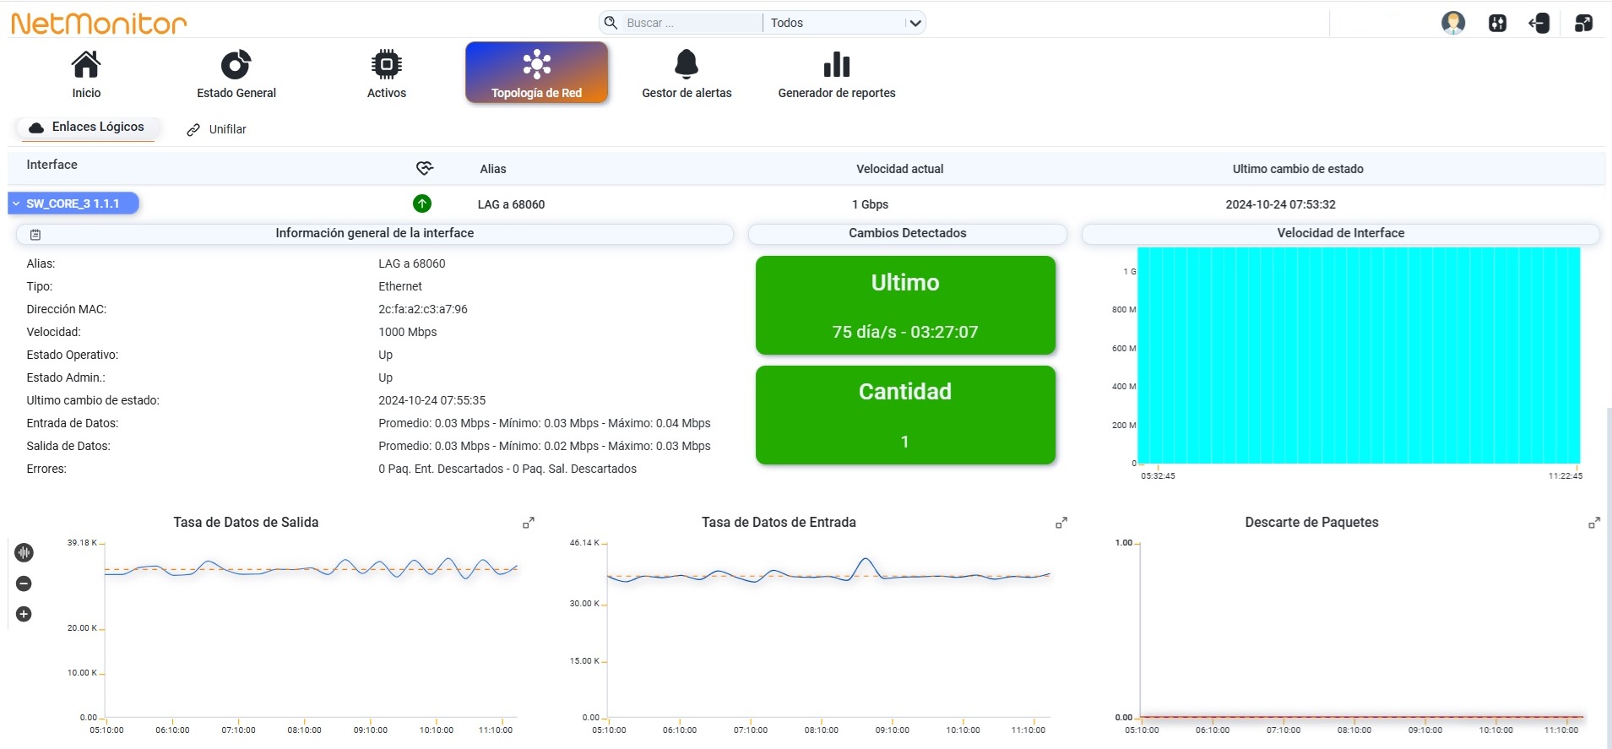
Task: Expand the Tasa de Datos de Entrada chart
Action: click(x=1061, y=524)
